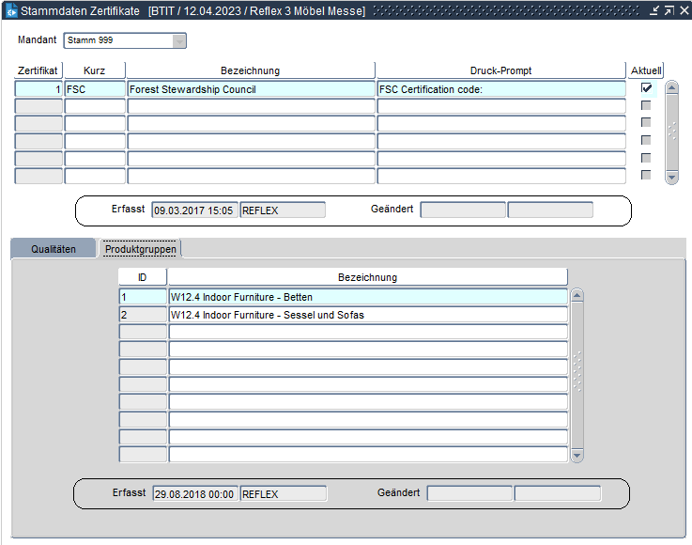Click the FSC Certification code field
692x545 pixels.
coord(500,89)
